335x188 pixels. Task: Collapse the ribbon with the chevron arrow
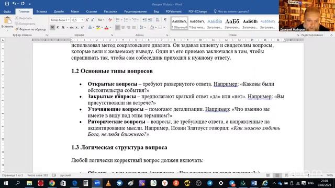(x=331, y=35)
